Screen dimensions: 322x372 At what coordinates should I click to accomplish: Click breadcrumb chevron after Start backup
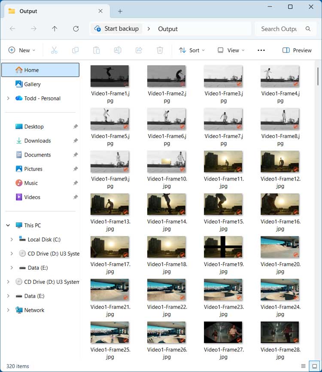coord(149,29)
